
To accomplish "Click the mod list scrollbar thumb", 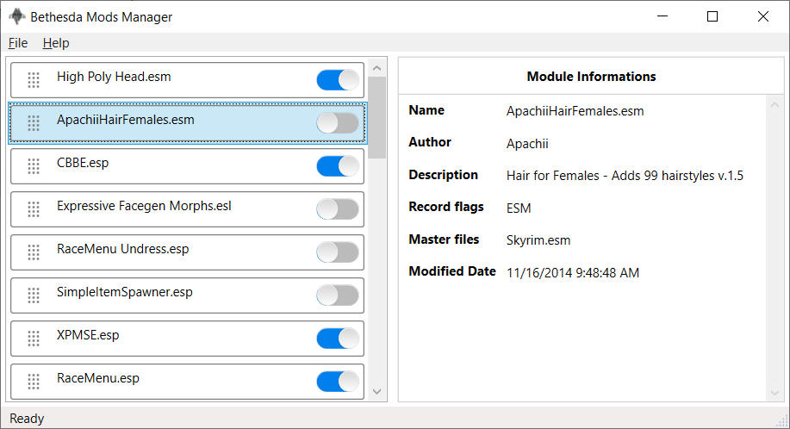I will tap(376, 118).
